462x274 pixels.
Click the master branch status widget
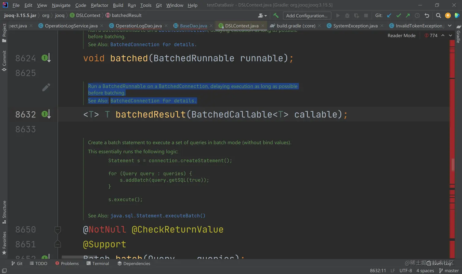(x=449, y=271)
